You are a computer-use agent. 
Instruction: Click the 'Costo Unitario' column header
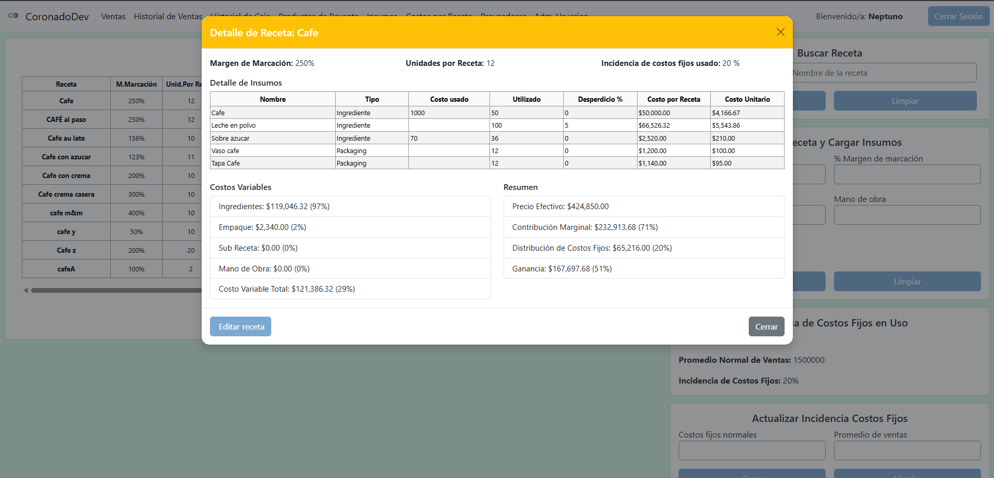(x=747, y=99)
